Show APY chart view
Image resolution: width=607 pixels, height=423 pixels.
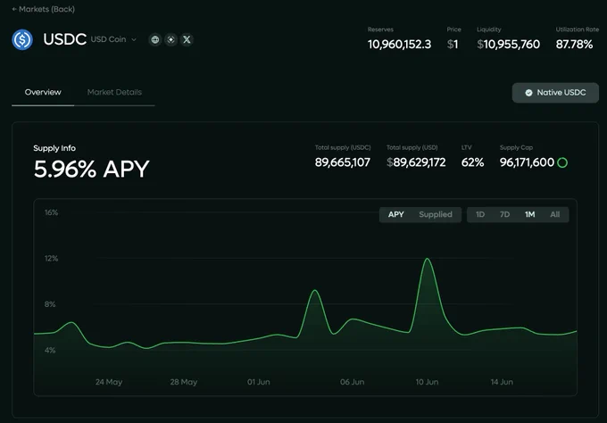(396, 214)
